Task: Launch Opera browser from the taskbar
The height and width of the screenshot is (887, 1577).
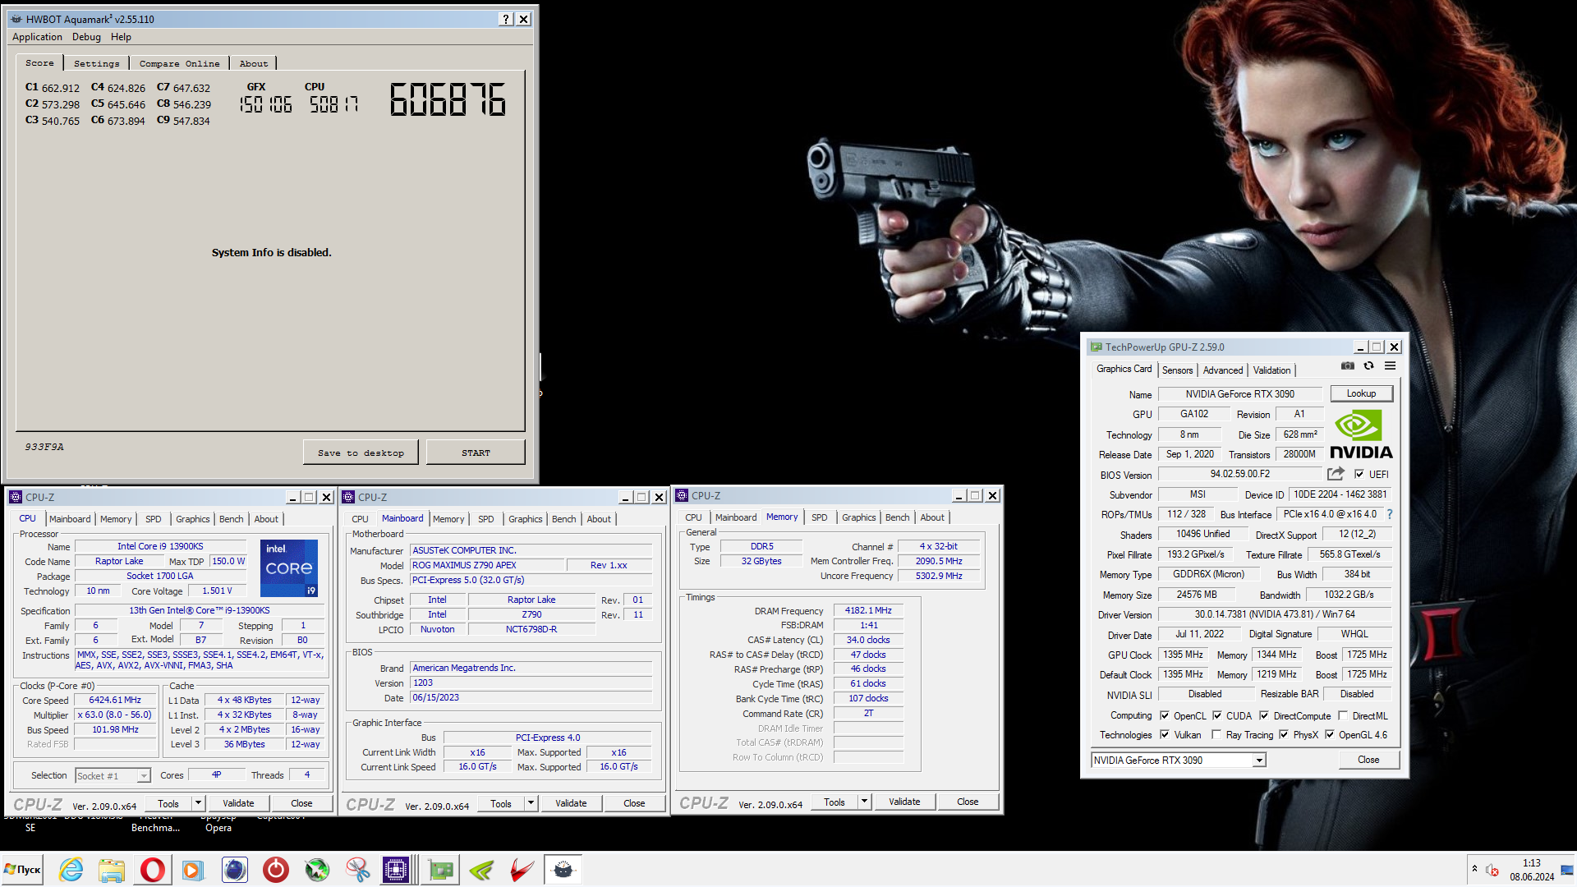Action: [153, 870]
